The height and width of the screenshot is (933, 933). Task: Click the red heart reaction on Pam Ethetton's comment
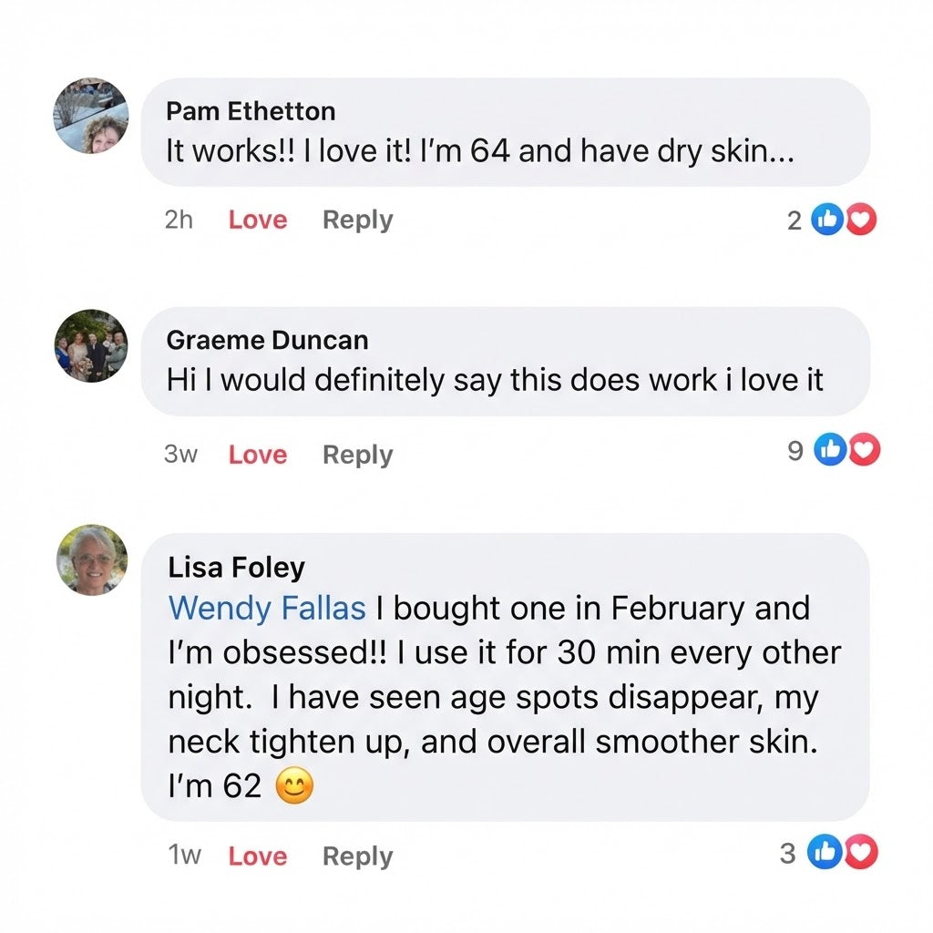coord(860,220)
